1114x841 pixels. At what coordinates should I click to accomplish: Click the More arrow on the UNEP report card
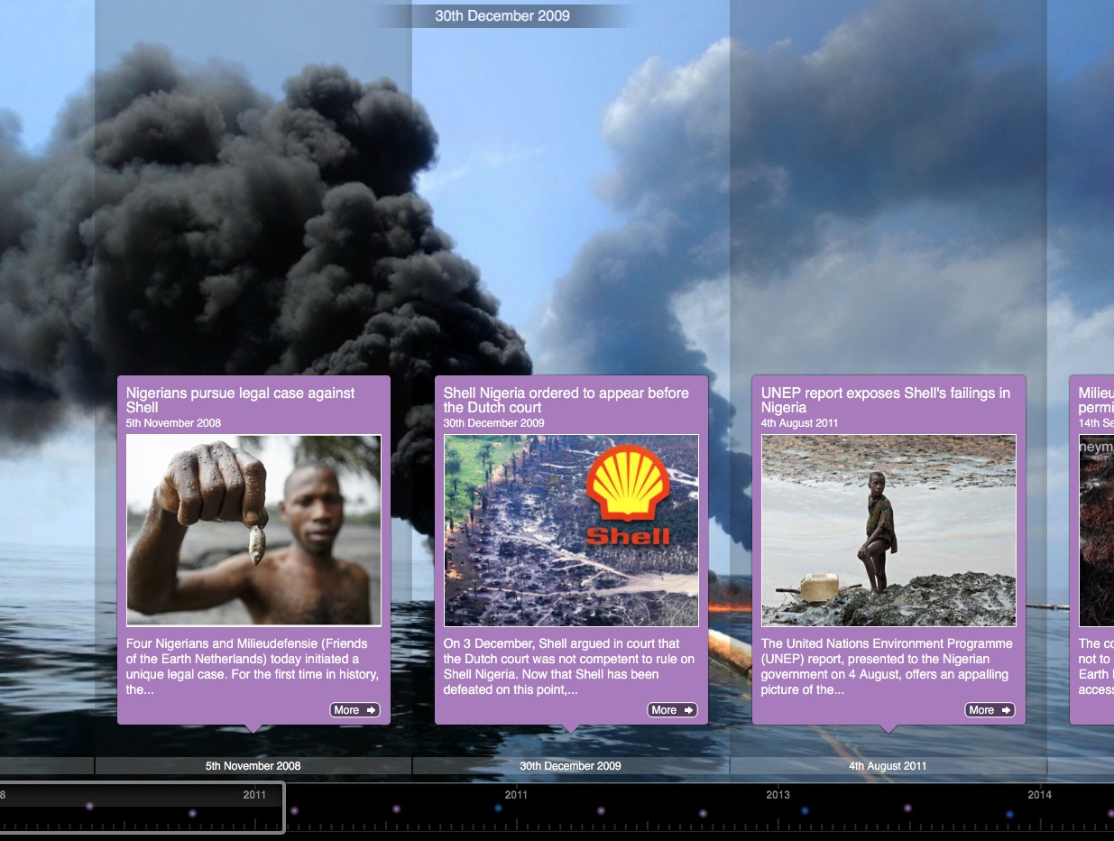point(990,710)
